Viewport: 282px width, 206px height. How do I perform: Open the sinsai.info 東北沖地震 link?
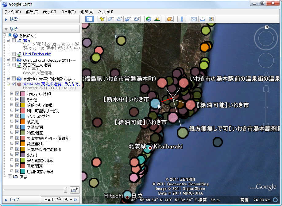(51, 84)
